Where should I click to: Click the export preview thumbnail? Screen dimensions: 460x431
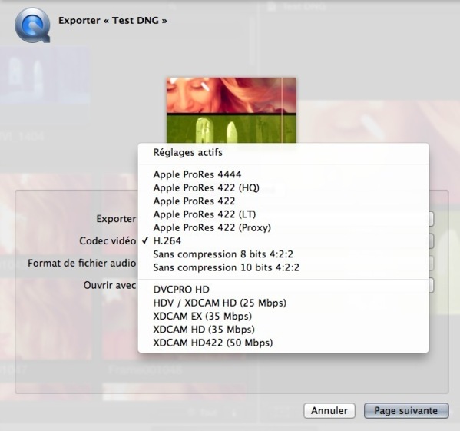point(231,111)
